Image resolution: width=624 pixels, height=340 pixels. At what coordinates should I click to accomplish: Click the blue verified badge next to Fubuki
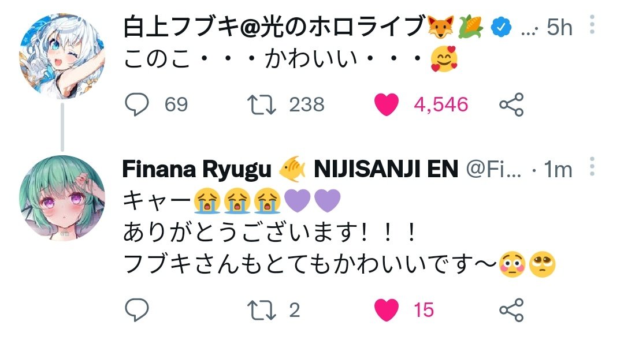(x=501, y=27)
